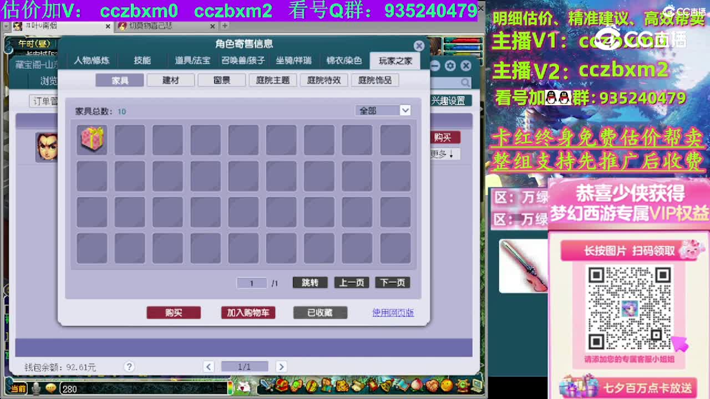Viewport: 710px width, 399px height.
Task: Select the 家具 sub-category
Action: pos(120,80)
